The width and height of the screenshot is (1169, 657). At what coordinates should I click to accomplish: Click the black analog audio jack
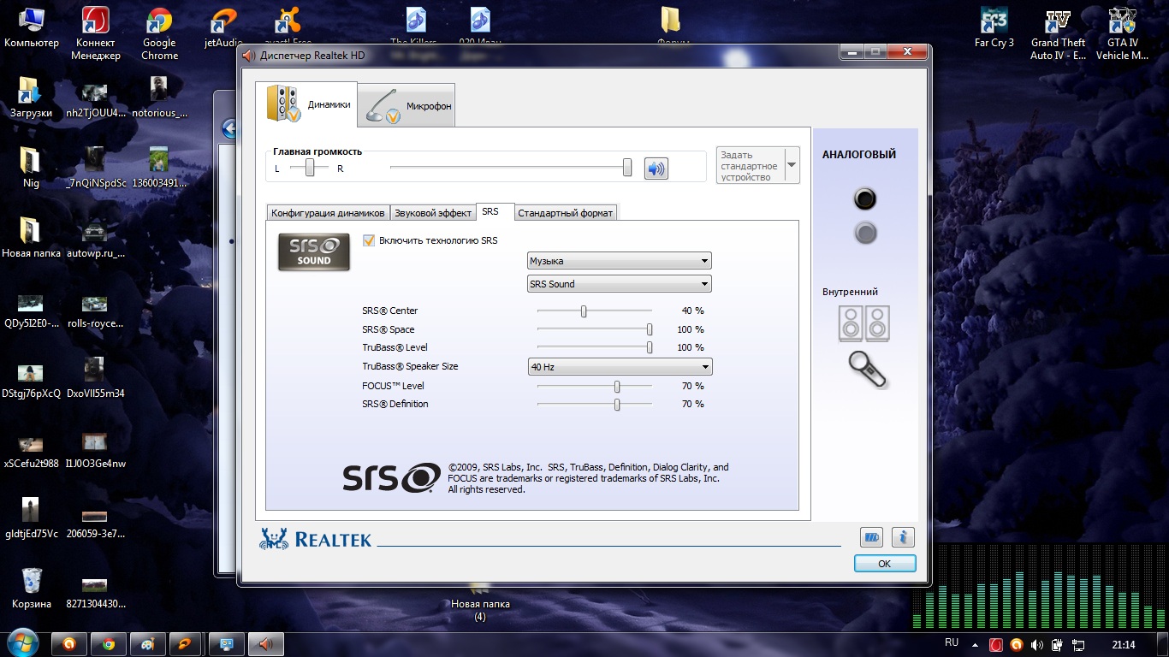(x=865, y=199)
